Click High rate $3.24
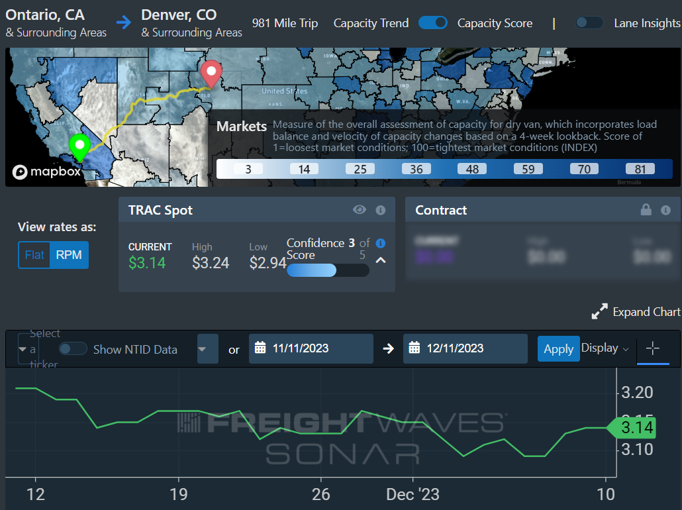Image resolution: width=682 pixels, height=510 pixels. click(x=211, y=263)
